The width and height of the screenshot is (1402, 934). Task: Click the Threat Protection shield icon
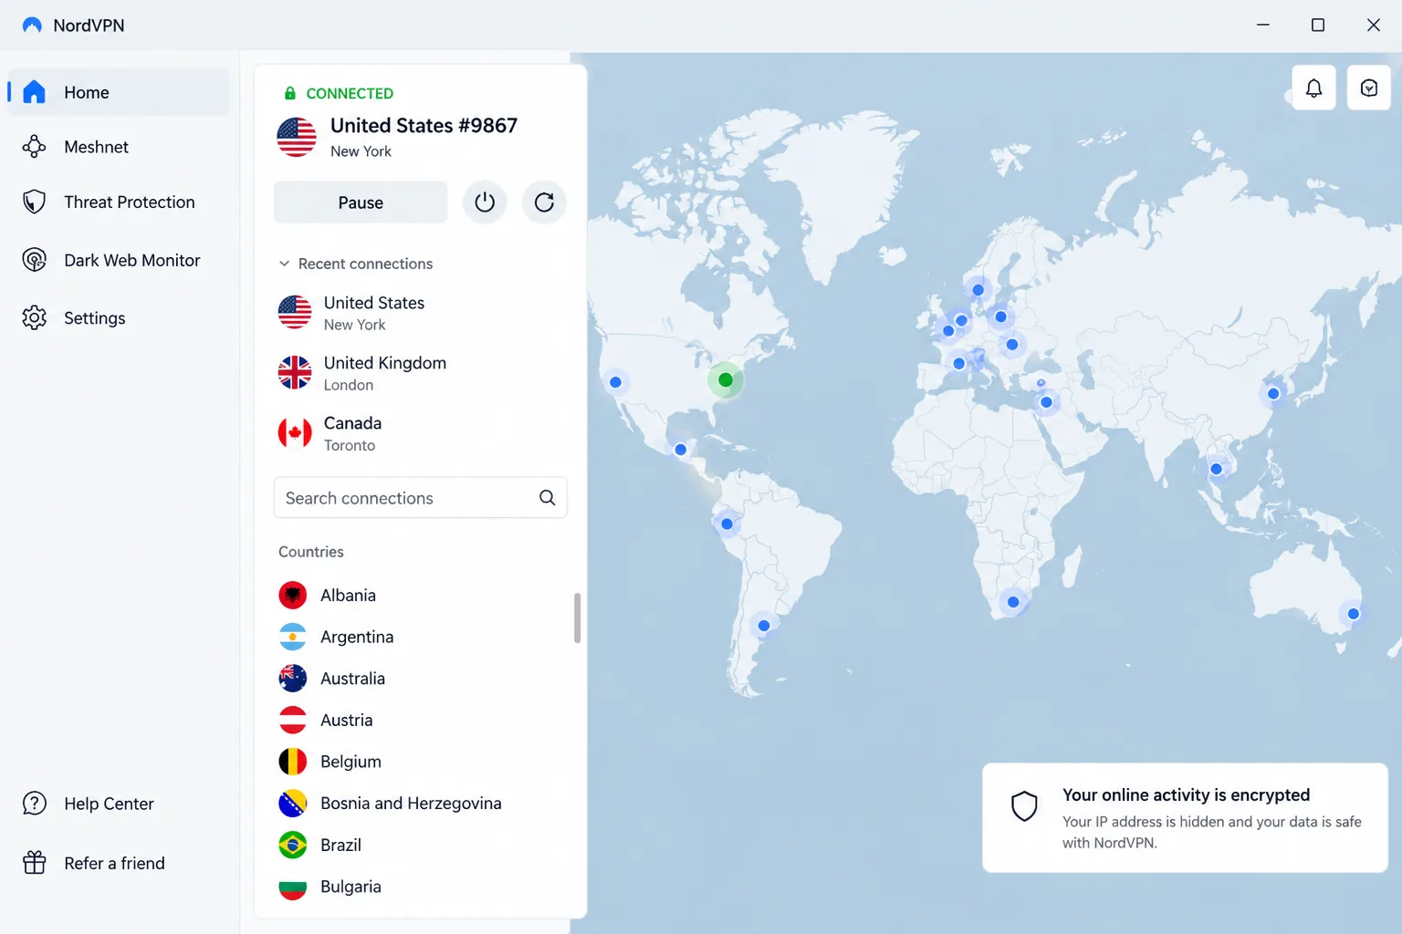click(x=35, y=202)
